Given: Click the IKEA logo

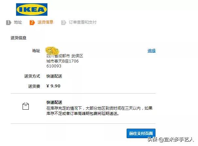Looking at the screenshot, I should [32, 9].
